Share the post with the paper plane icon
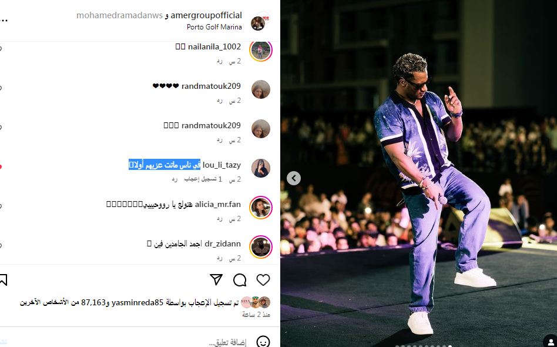Image resolution: width=557 pixels, height=347 pixels. pyautogui.click(x=216, y=280)
